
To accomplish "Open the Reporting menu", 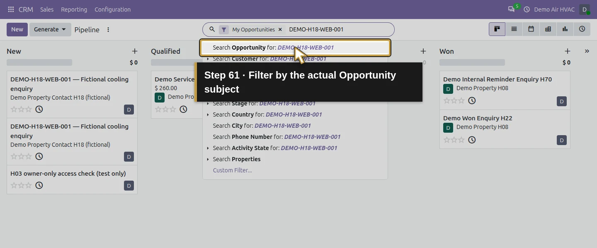I will (x=74, y=9).
